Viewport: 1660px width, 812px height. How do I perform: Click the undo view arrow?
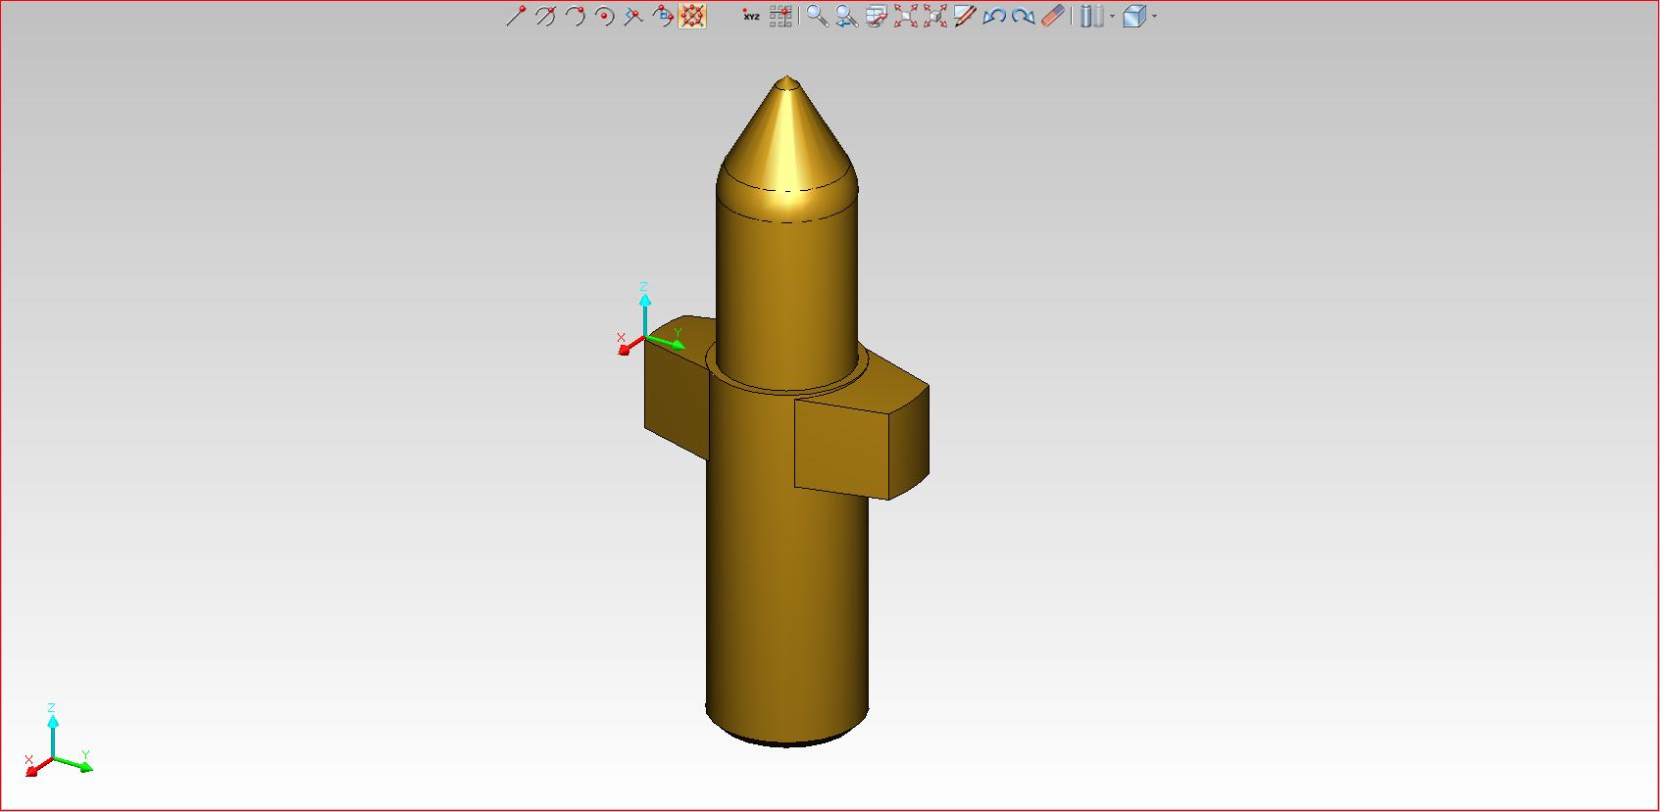[x=993, y=16]
